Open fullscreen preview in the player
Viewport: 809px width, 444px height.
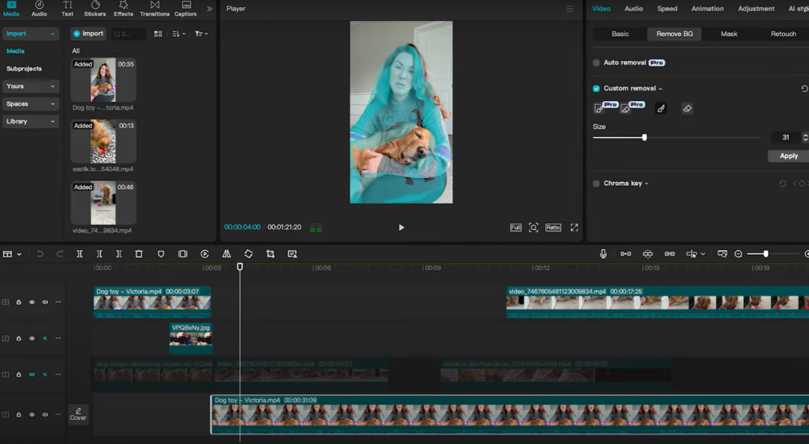pos(575,228)
